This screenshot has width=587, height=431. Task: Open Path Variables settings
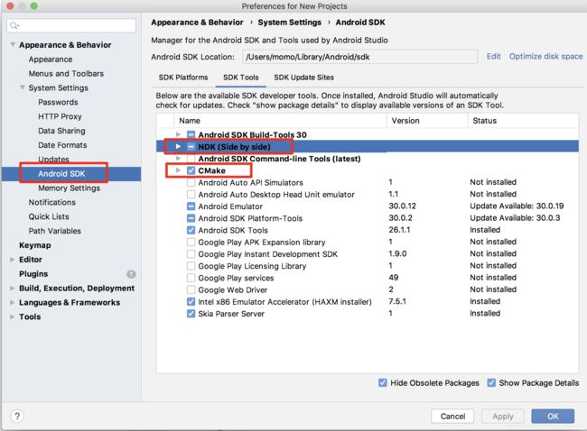[55, 231]
